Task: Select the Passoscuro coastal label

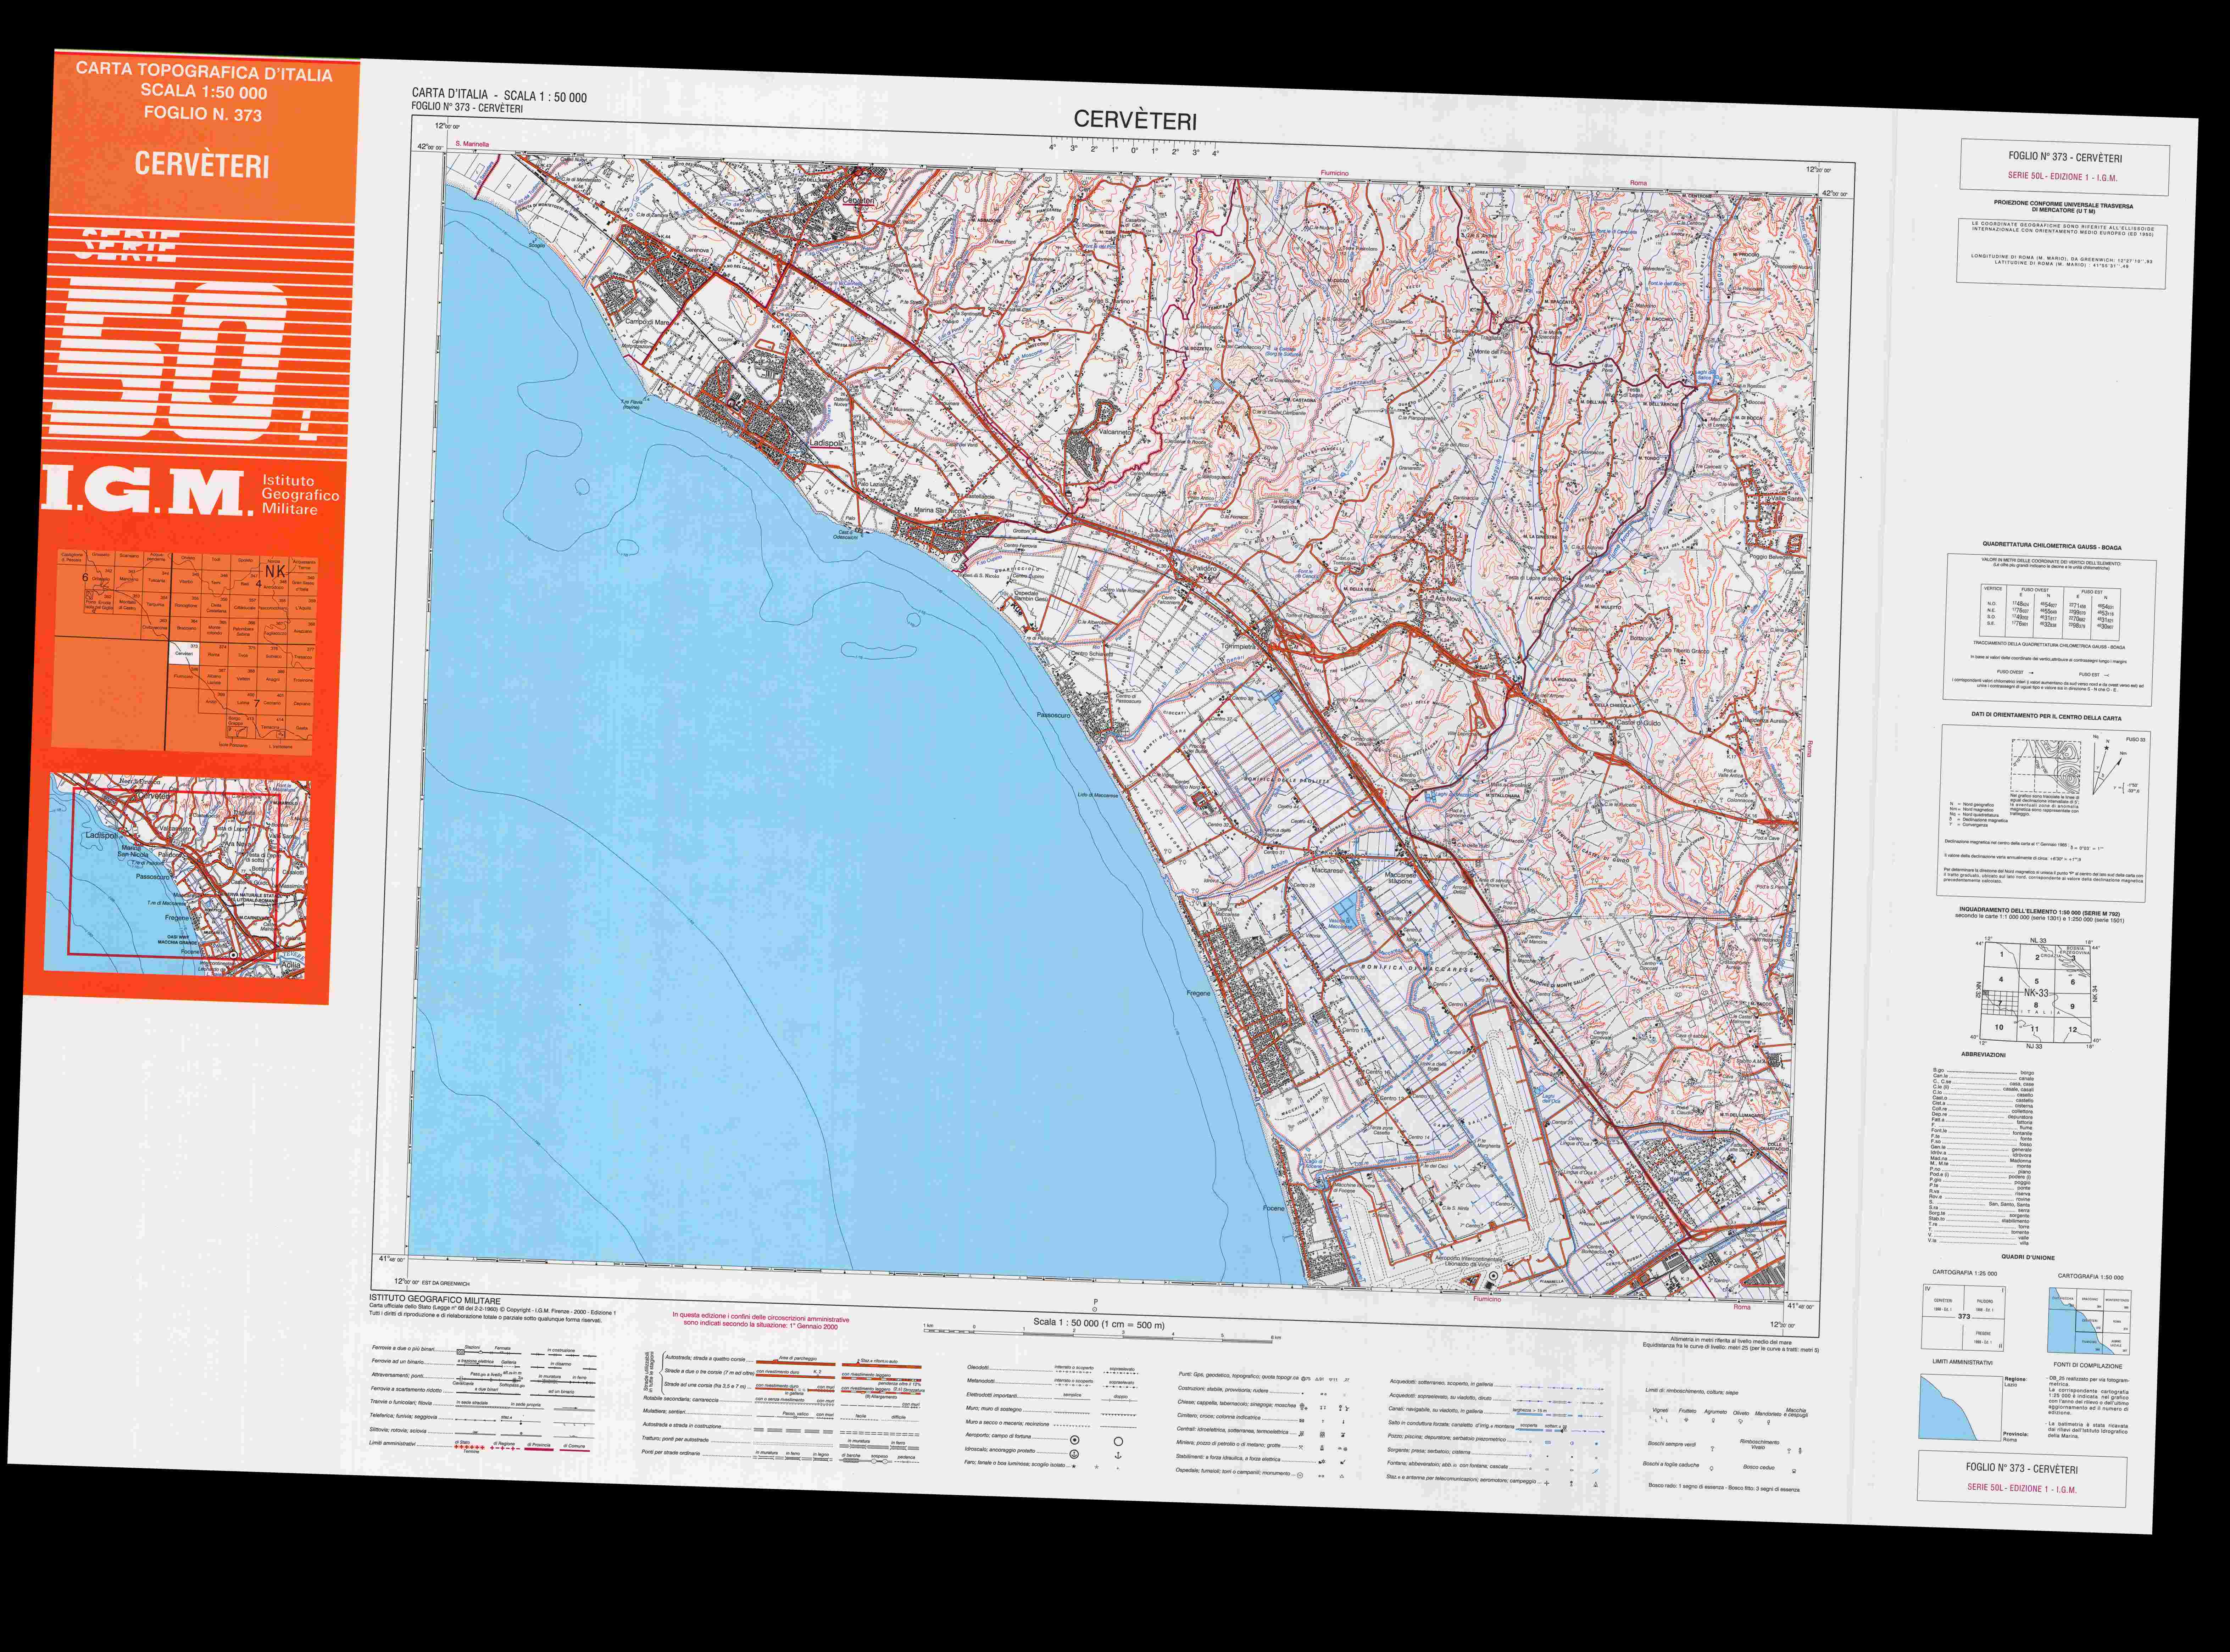Action: pos(1053,715)
